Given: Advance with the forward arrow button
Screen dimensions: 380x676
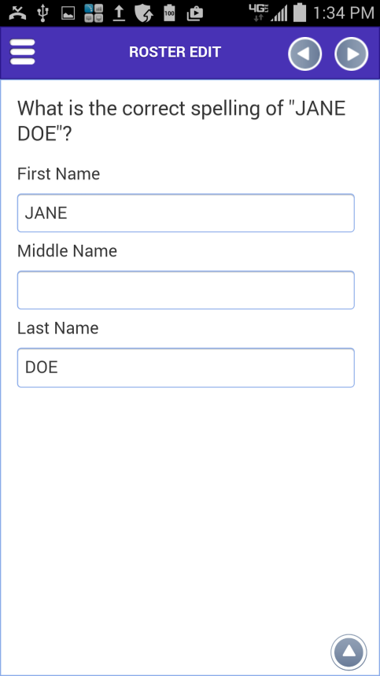Looking at the screenshot, I should click(x=351, y=54).
